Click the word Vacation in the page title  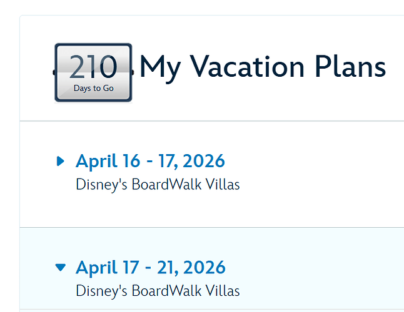tap(248, 67)
